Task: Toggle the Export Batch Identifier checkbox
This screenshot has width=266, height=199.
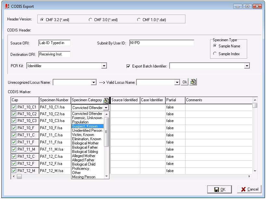Action: click(128, 66)
